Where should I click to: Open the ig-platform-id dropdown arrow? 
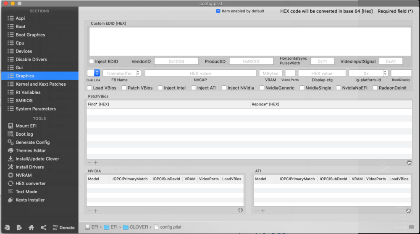[386, 73]
